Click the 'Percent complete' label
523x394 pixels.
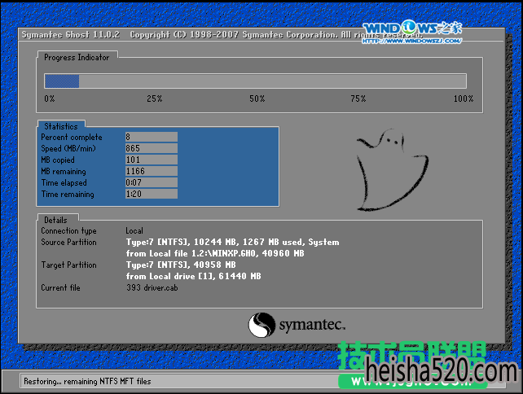(72, 138)
